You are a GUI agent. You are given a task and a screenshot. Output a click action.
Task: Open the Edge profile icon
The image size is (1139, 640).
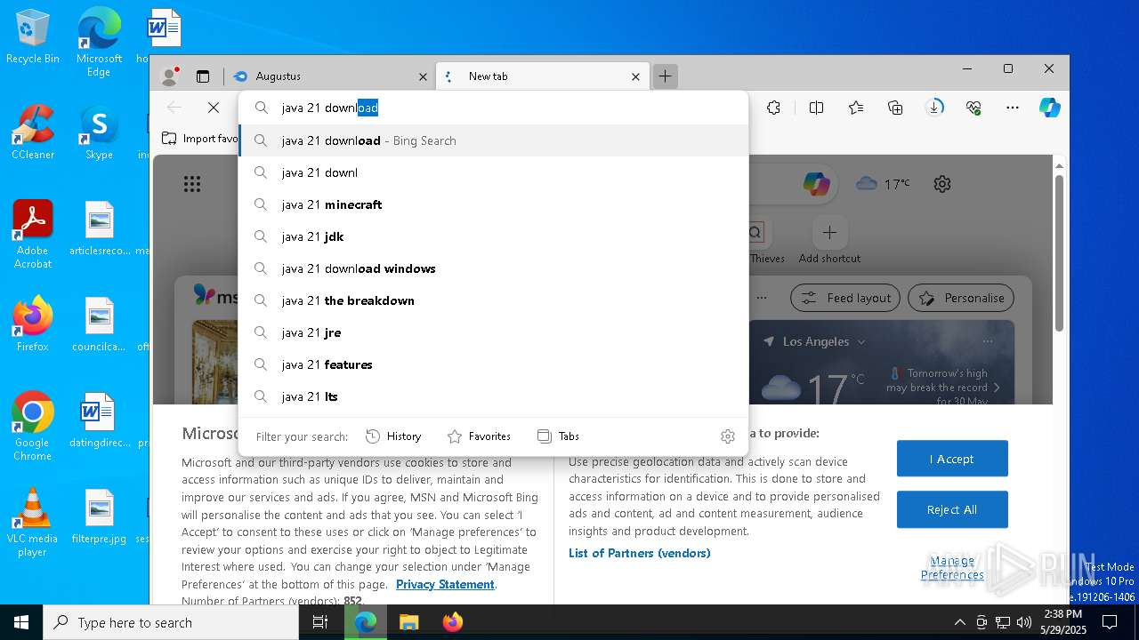tap(169, 76)
